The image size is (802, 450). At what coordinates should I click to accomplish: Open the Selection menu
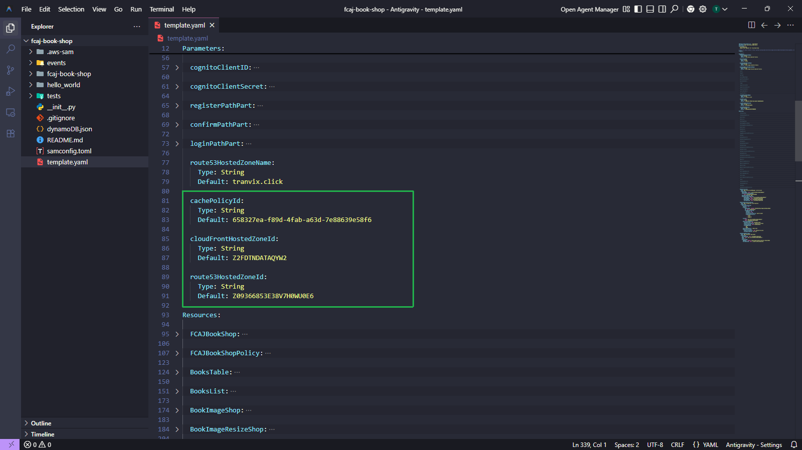(x=71, y=9)
